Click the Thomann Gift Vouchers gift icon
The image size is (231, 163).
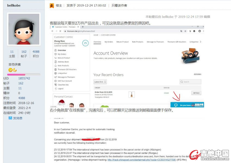tap(55, 69)
